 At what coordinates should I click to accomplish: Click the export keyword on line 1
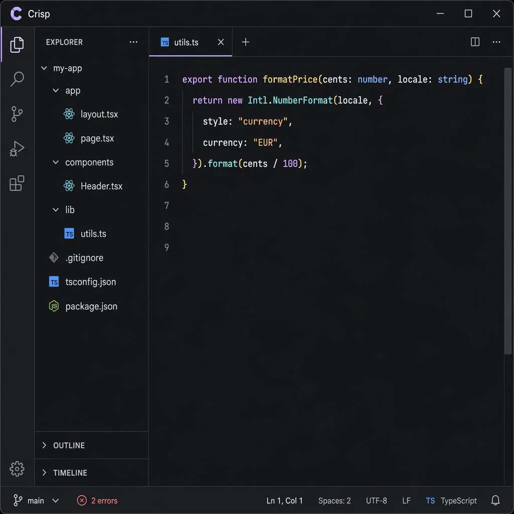[197, 79]
